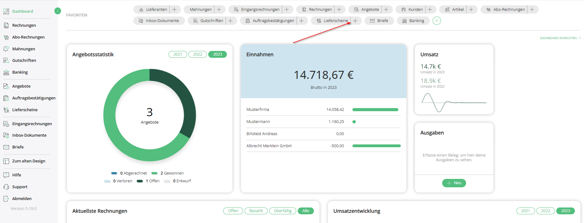Open the Eingangsrechnungen favorite shortcut
584x223 pixels.
pyautogui.click(x=256, y=10)
